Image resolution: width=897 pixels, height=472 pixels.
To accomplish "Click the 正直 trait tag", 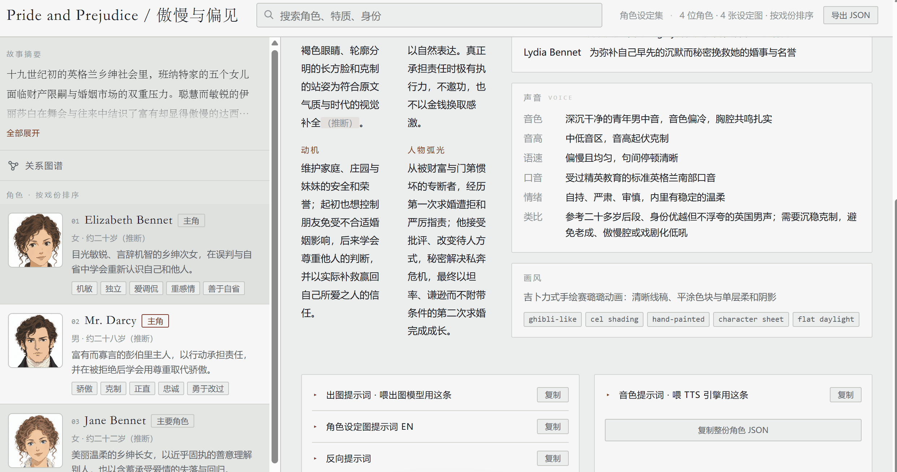I will click(142, 389).
